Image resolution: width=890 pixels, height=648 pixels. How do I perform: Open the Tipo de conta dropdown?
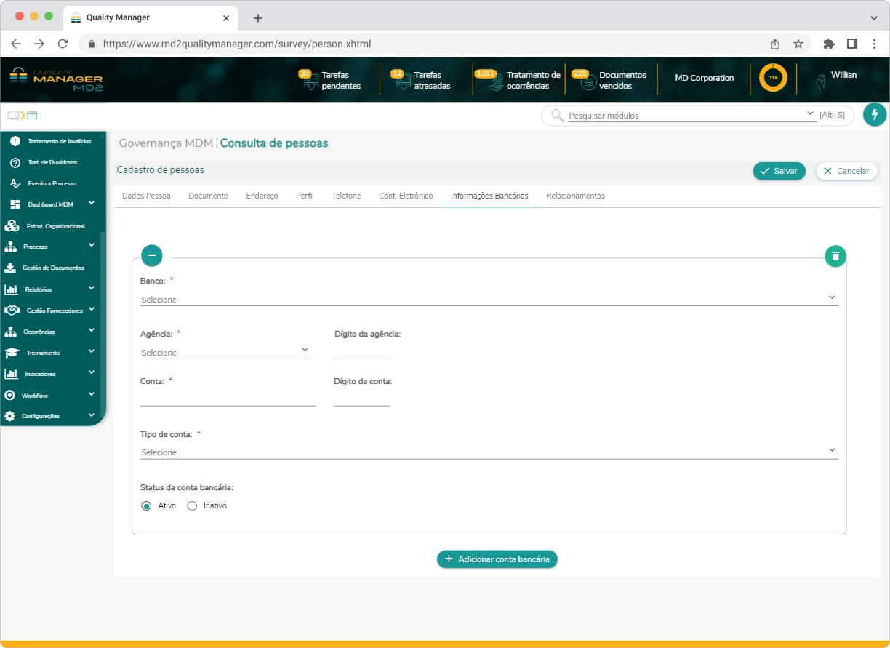coord(488,452)
